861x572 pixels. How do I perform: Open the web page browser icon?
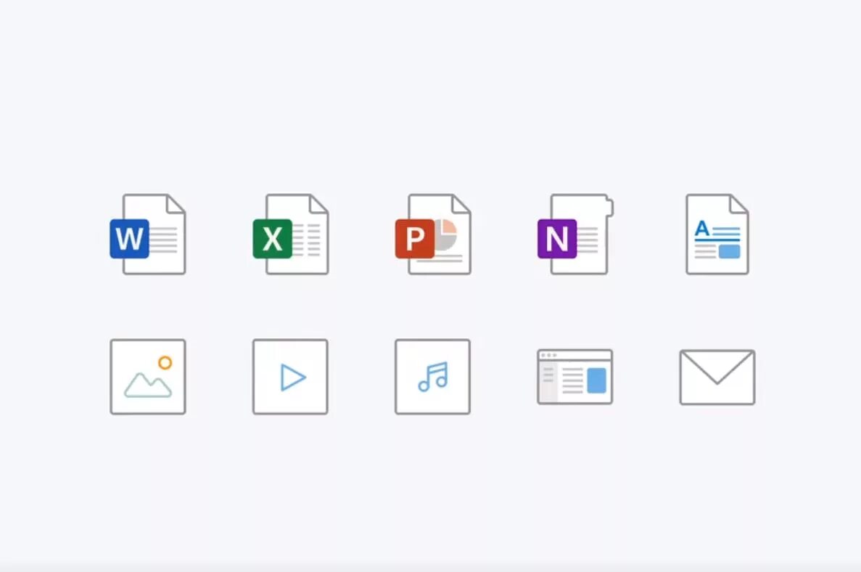point(575,377)
